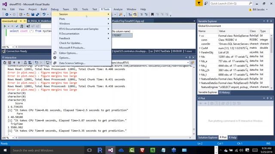Pin the R Plot panel

[267, 98]
